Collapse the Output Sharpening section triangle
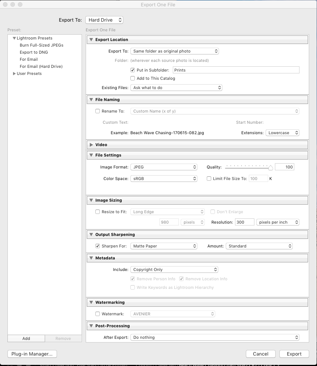 pos(91,234)
